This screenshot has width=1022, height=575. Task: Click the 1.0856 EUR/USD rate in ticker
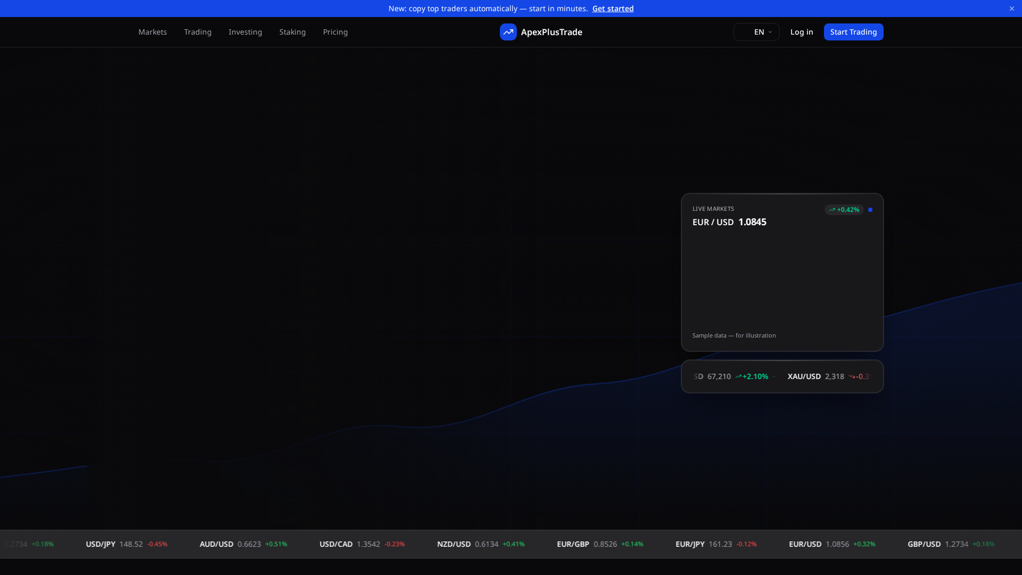pyautogui.click(x=837, y=544)
